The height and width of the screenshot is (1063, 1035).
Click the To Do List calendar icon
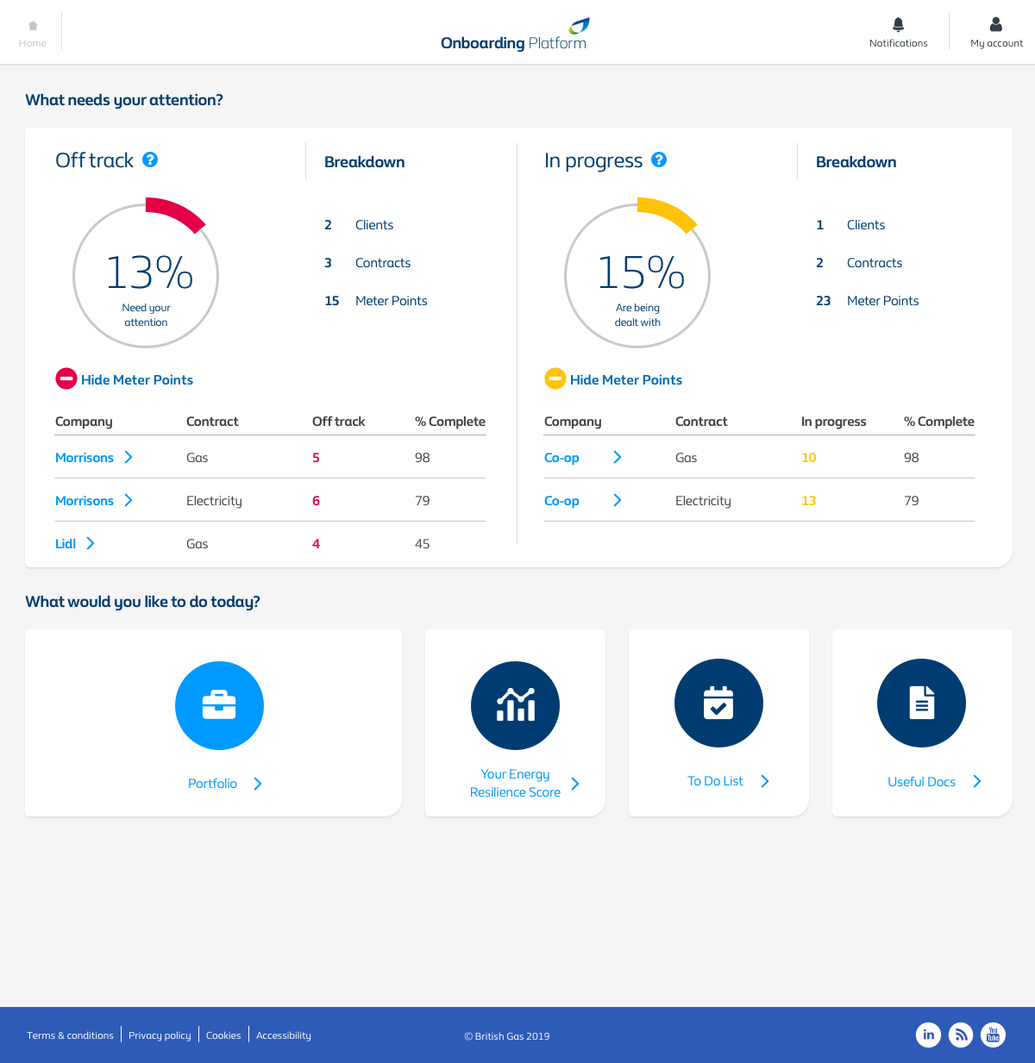[x=718, y=703]
